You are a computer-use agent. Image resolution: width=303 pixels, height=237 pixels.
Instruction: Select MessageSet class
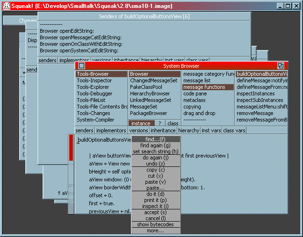(x=155, y=107)
